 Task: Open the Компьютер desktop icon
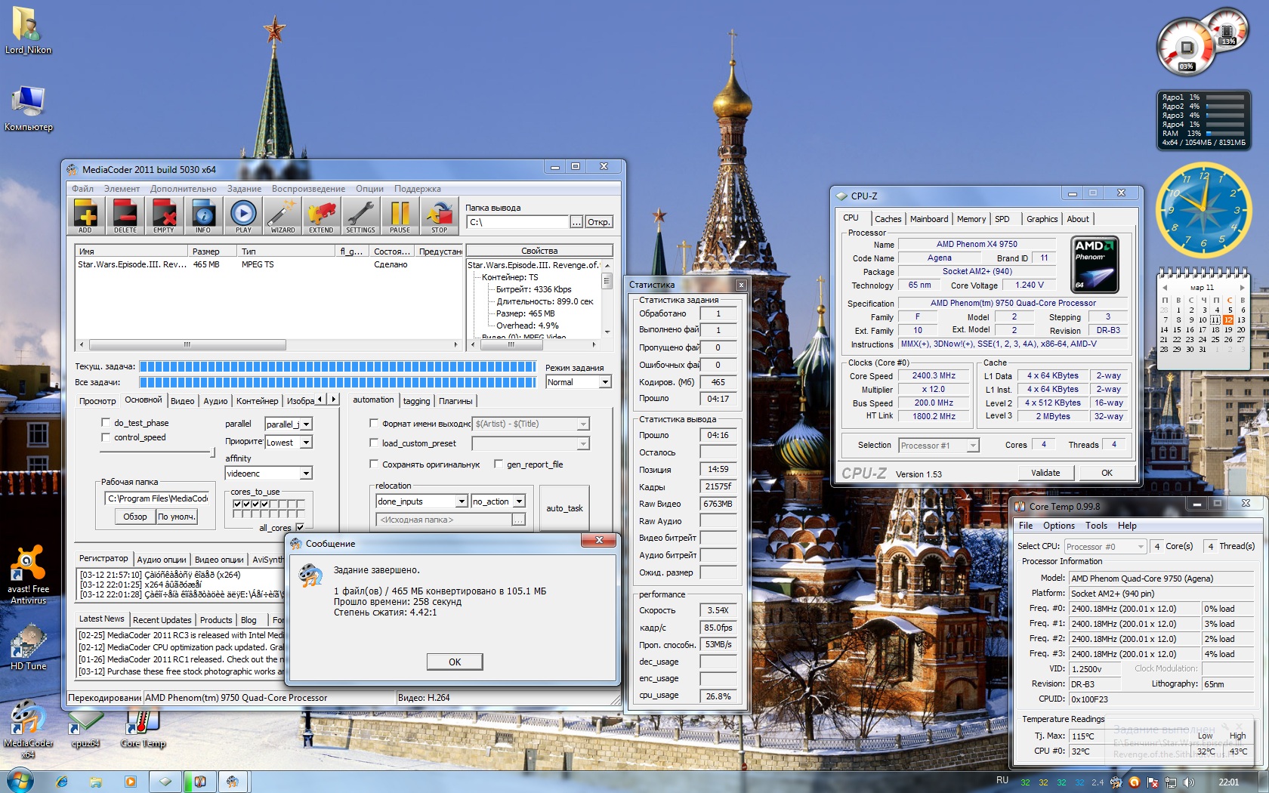pyautogui.click(x=28, y=109)
